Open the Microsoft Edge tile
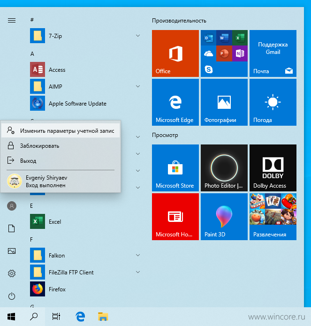Viewport: 311px width, 326px height. point(175,102)
